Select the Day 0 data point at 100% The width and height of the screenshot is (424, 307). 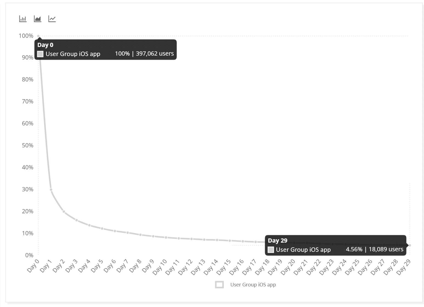38,36
